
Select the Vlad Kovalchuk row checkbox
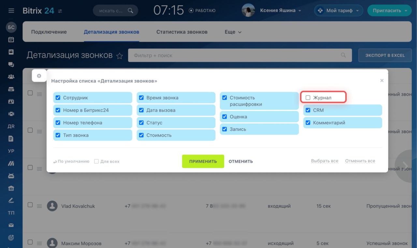pyautogui.click(x=30, y=205)
